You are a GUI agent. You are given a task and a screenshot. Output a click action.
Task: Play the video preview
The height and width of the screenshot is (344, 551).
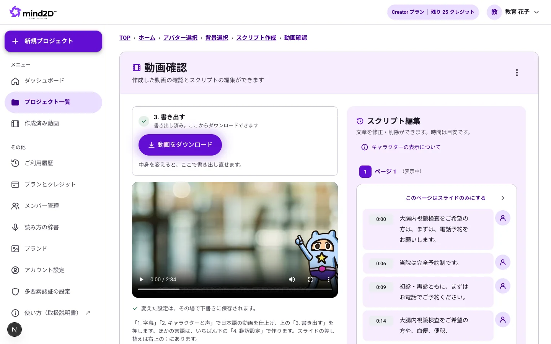pyautogui.click(x=142, y=279)
